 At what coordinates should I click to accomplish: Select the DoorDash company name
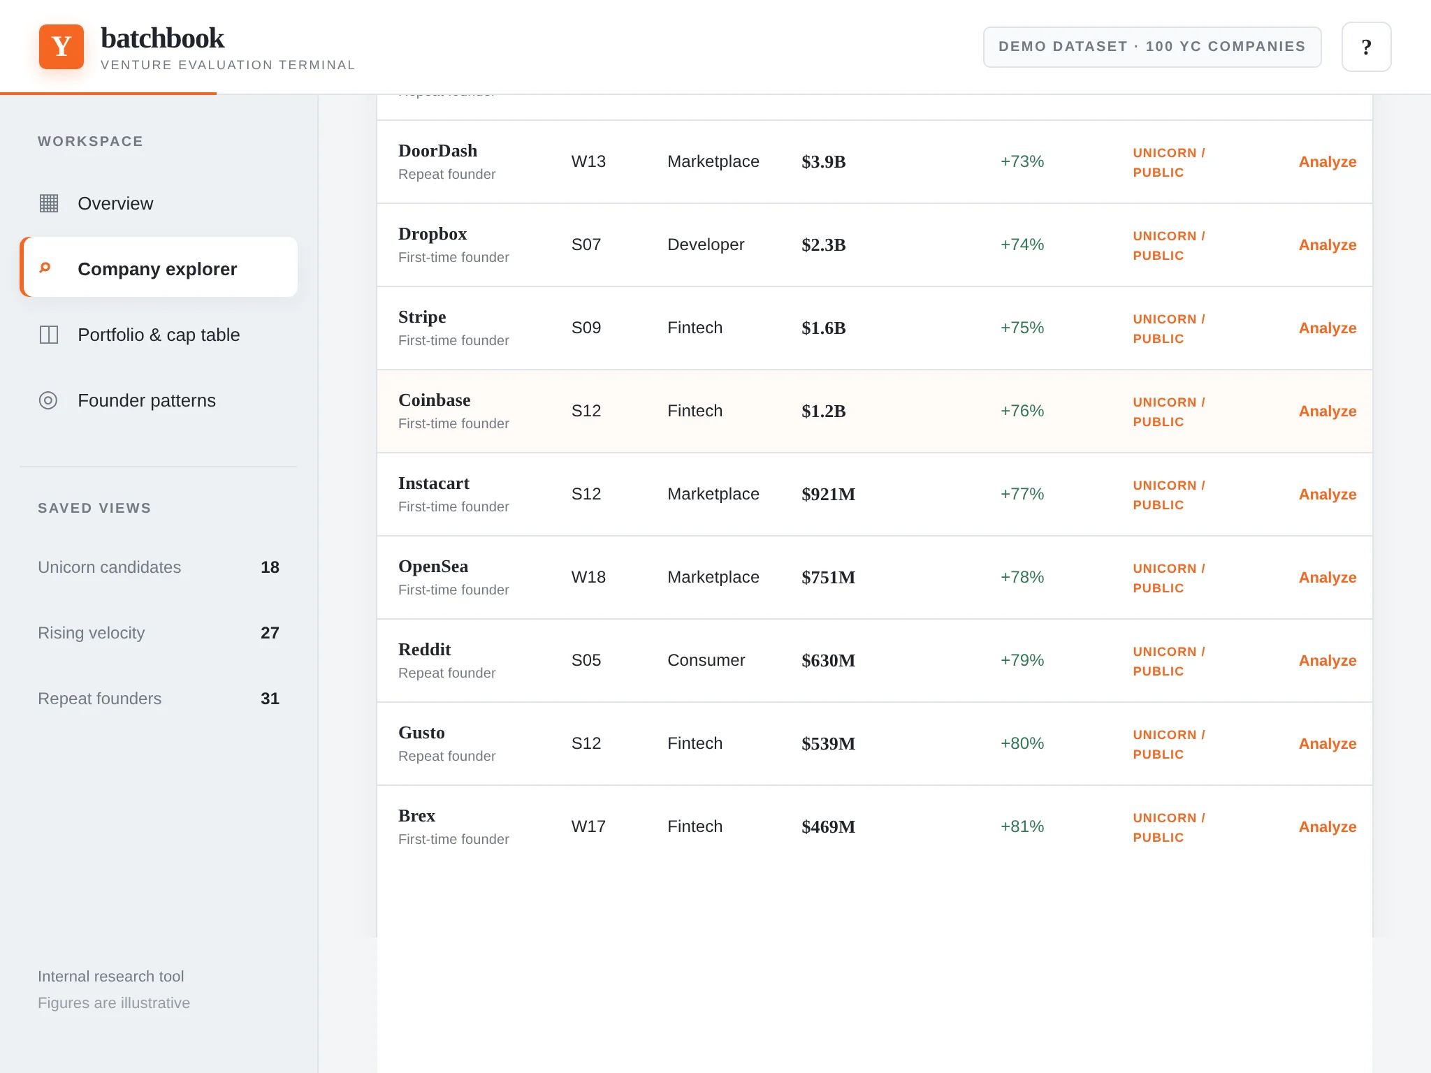437,151
